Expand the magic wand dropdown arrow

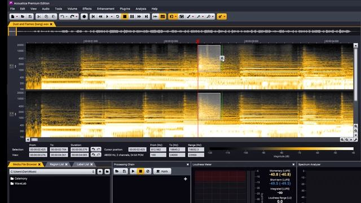[x=203, y=16]
